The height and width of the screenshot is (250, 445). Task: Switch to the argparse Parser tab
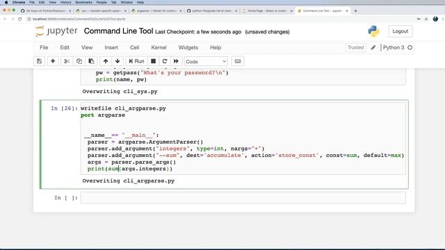156,11
